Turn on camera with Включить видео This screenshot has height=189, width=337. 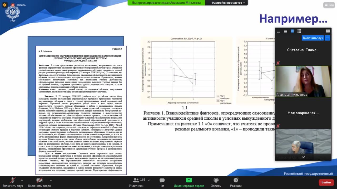click(x=39, y=182)
